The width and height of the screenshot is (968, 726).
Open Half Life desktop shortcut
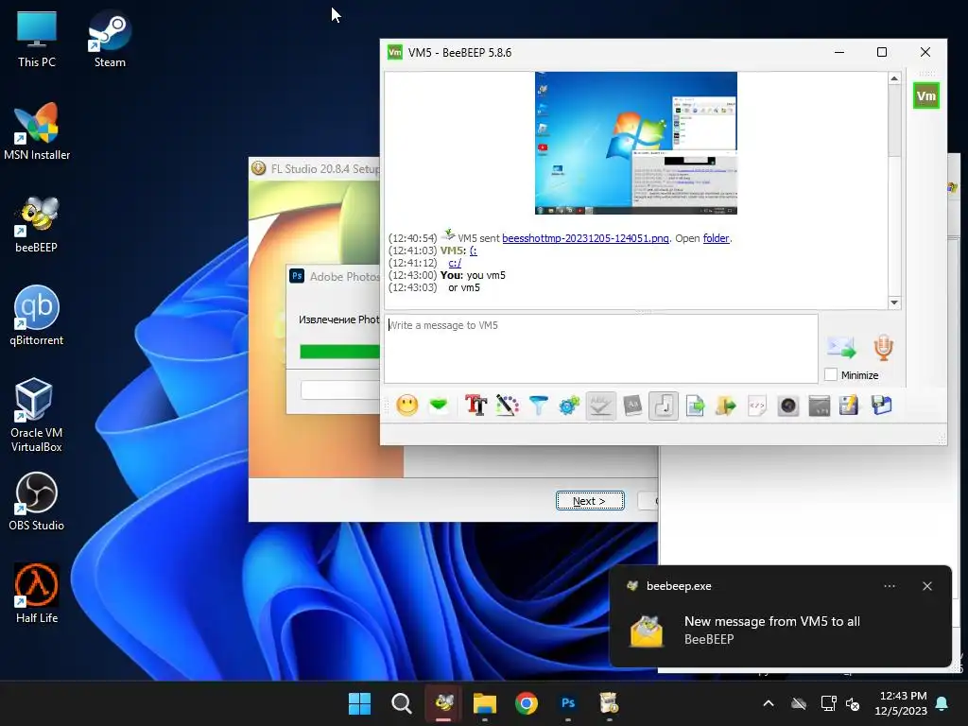(37, 594)
